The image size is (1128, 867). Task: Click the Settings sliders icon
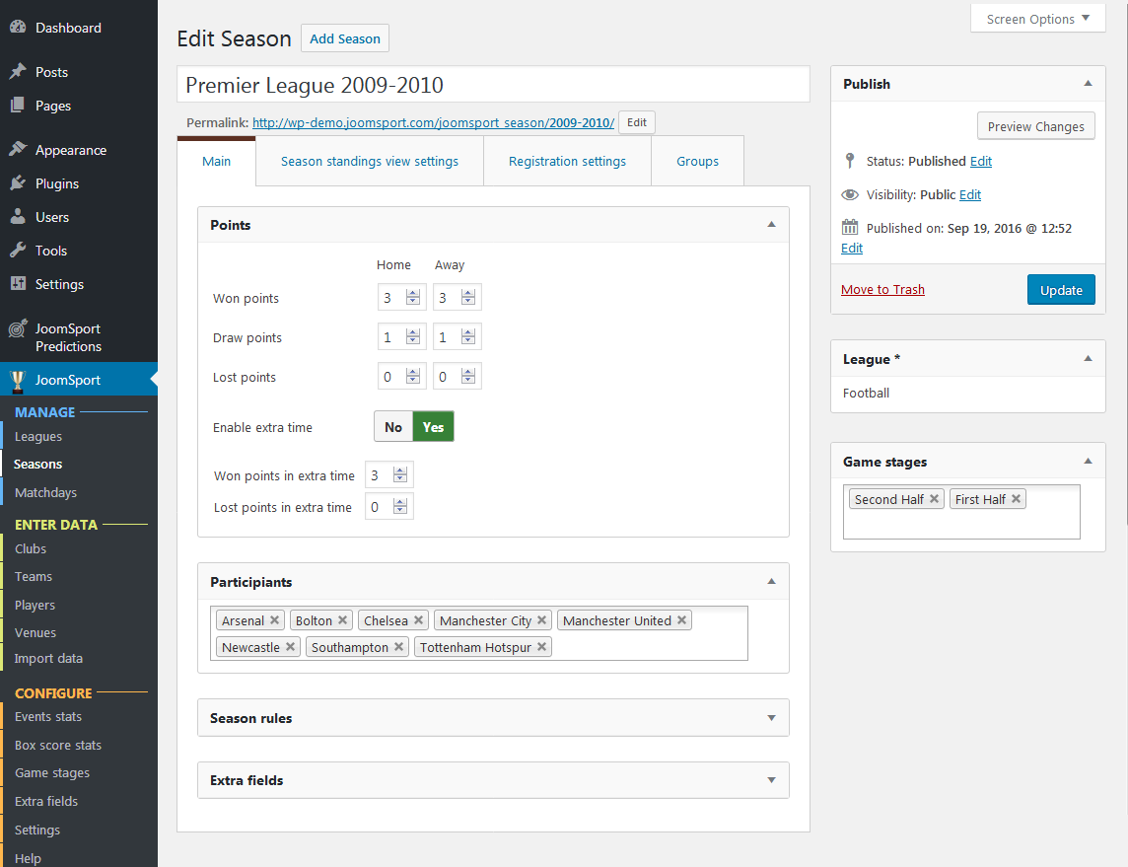(18, 283)
